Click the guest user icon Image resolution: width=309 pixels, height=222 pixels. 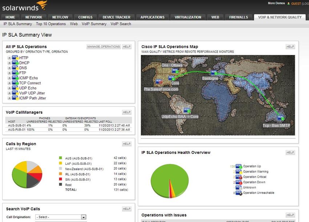289,4
